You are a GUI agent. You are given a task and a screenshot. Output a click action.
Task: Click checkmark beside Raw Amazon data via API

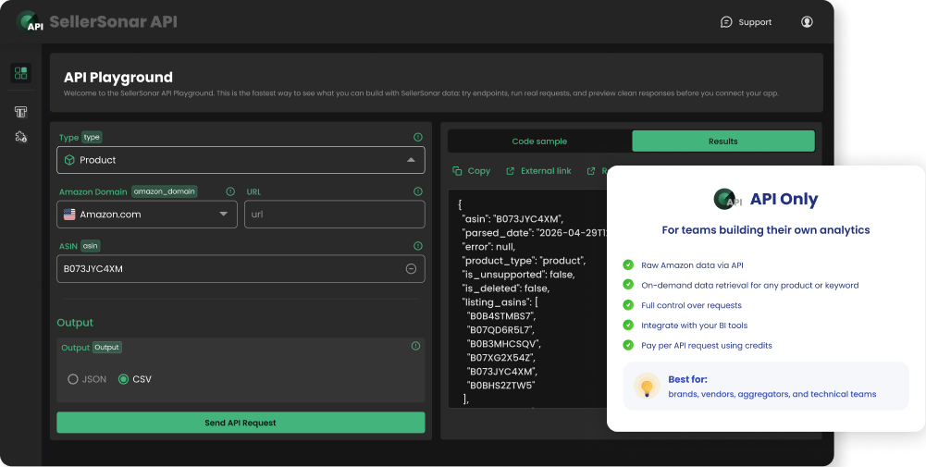tap(628, 264)
